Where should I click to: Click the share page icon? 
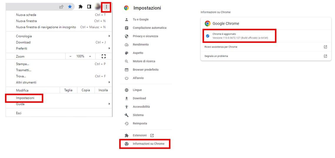coord(61,7)
